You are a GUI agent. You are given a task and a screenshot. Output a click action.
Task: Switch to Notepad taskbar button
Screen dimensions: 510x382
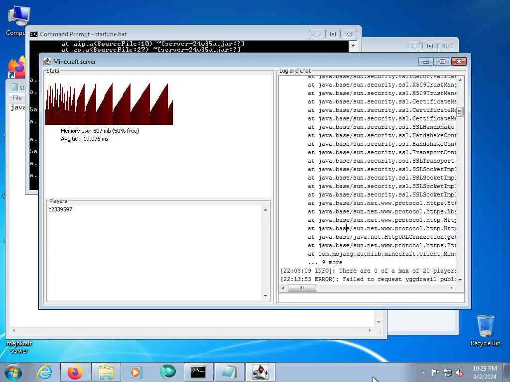[x=229, y=372]
